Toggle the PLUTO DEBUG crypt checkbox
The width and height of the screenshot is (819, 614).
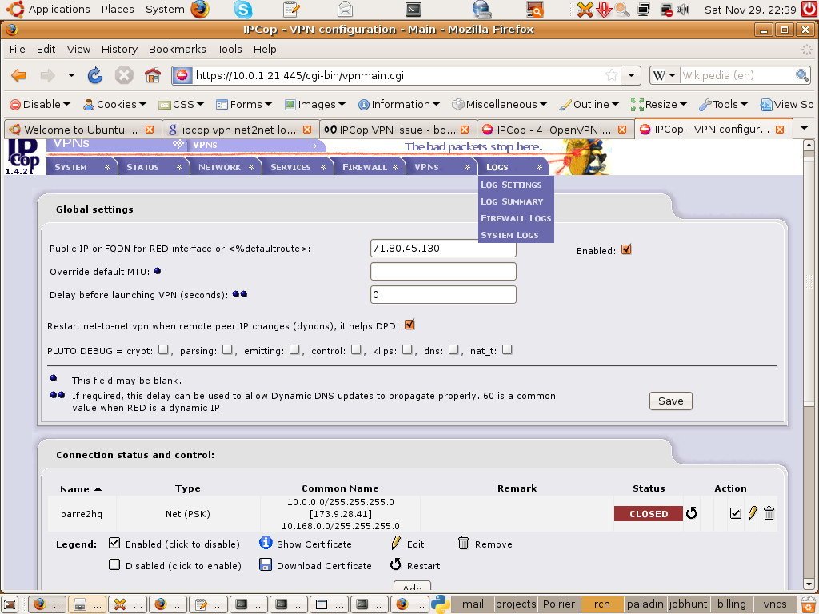(163, 349)
